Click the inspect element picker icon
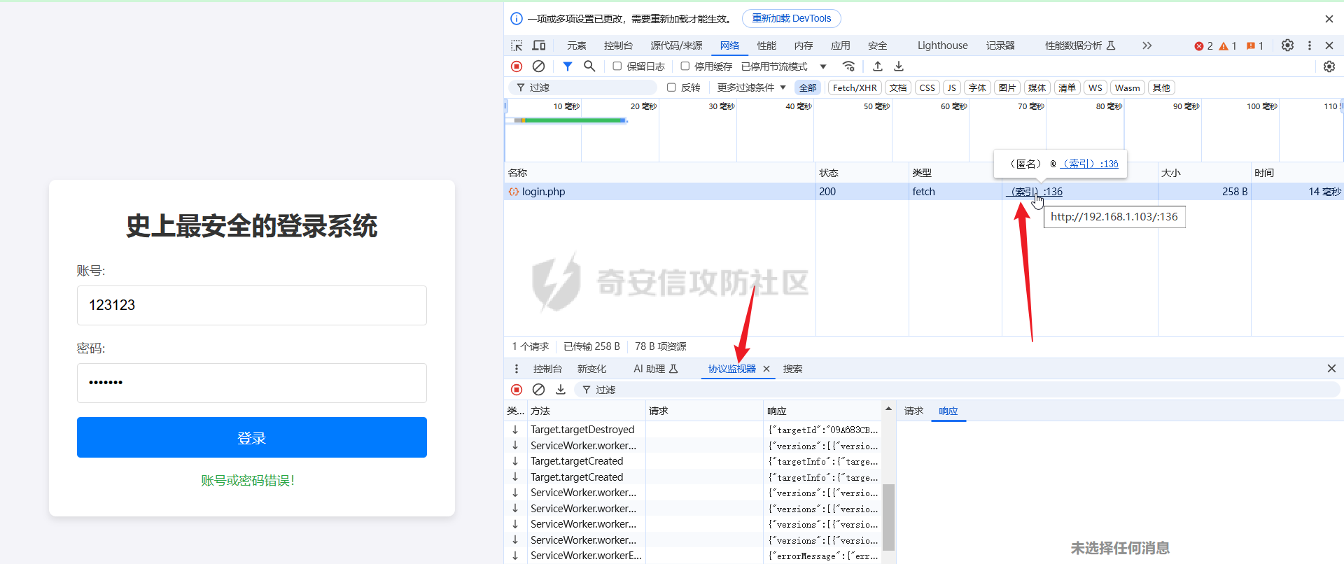This screenshot has height=564, width=1344. [517, 45]
